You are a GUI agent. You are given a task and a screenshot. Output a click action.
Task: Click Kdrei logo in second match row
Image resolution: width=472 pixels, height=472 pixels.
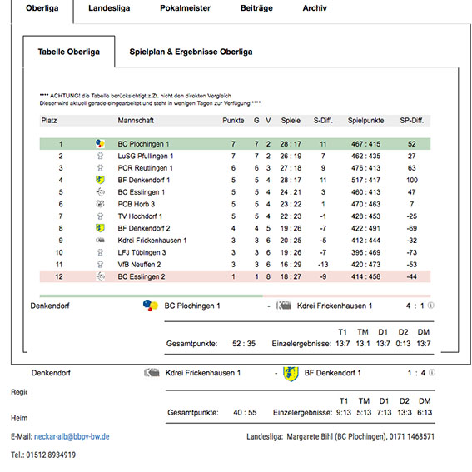(152, 373)
